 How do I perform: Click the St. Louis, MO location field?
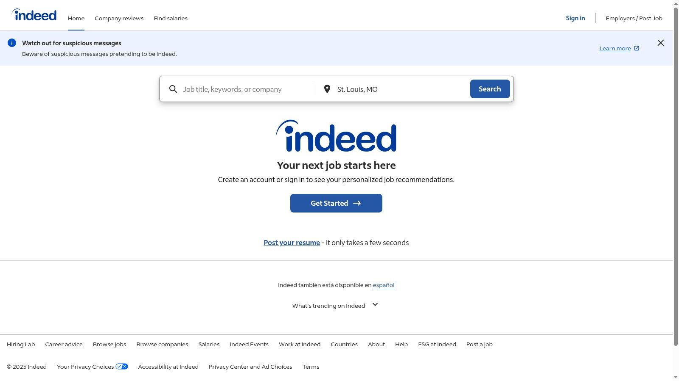(399, 89)
